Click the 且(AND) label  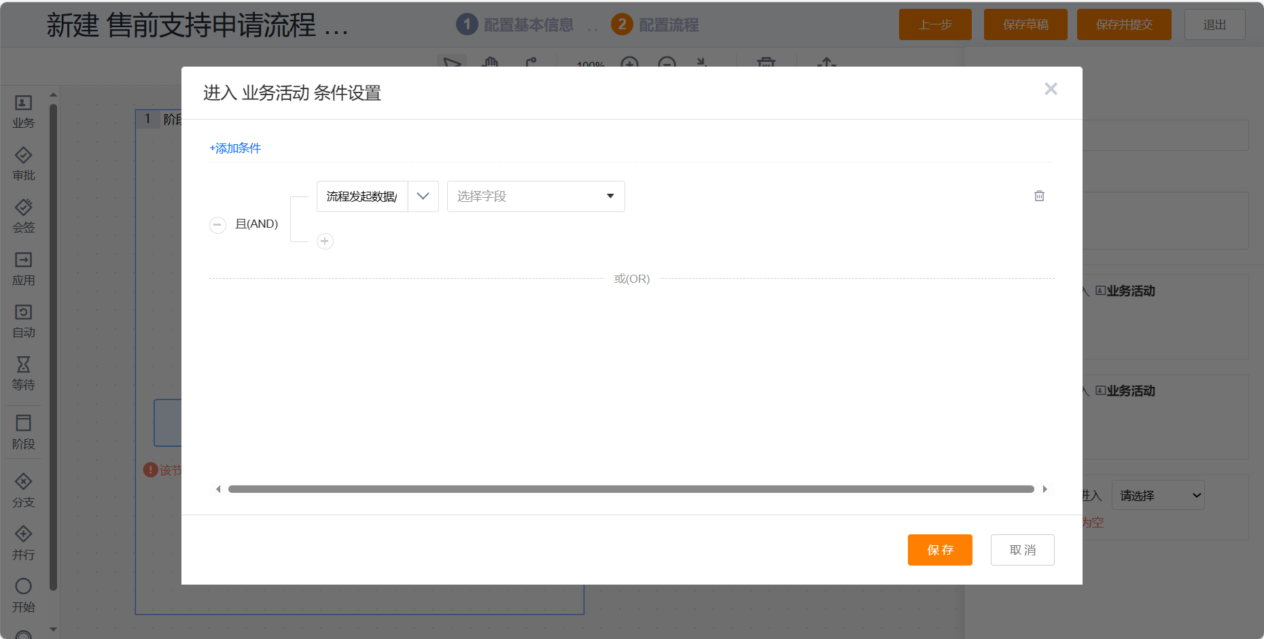[x=256, y=224]
